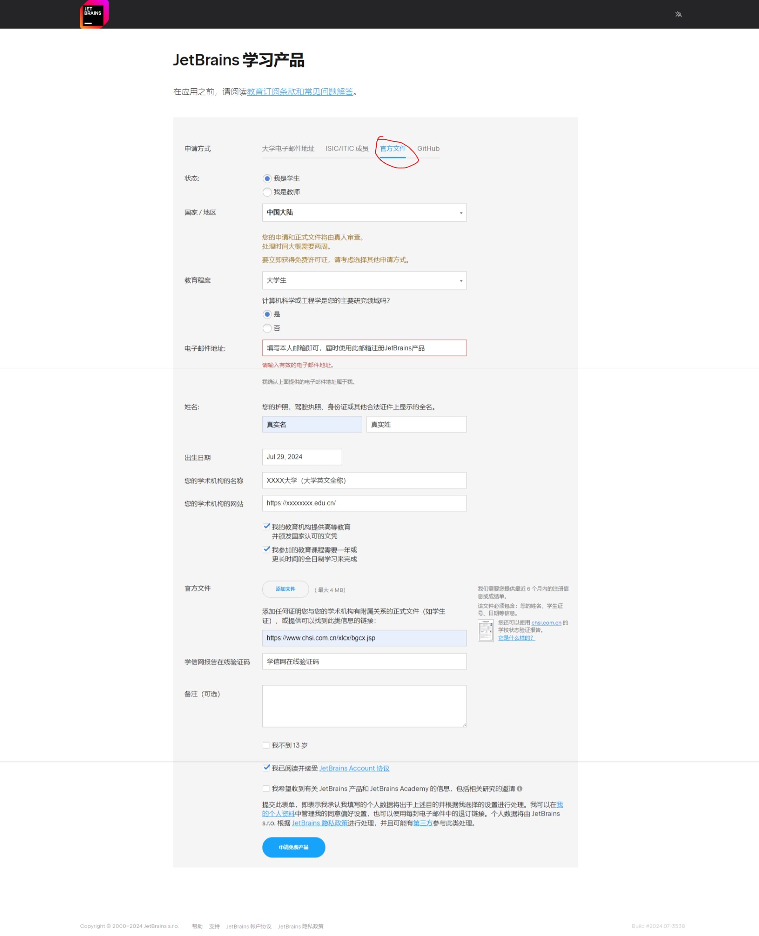Click the 第三方 link
The width and height of the screenshot is (759, 936).
pos(423,823)
